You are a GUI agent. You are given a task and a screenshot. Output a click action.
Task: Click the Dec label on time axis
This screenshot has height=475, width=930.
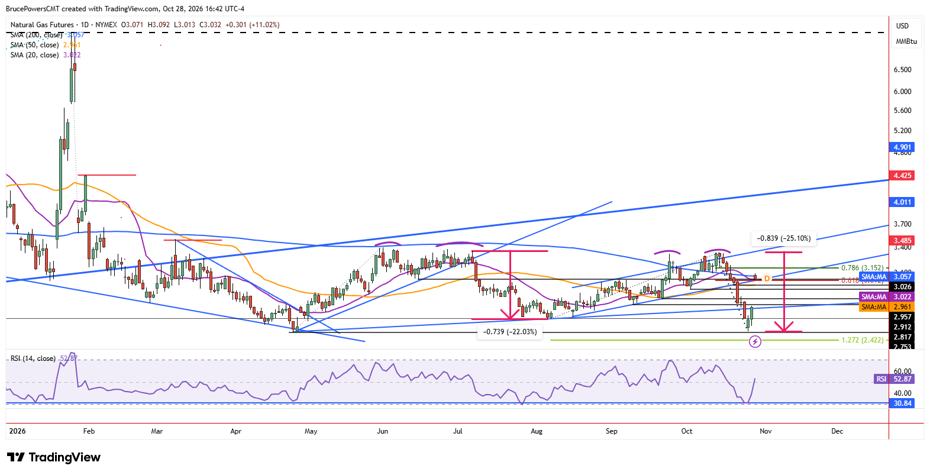(x=837, y=431)
